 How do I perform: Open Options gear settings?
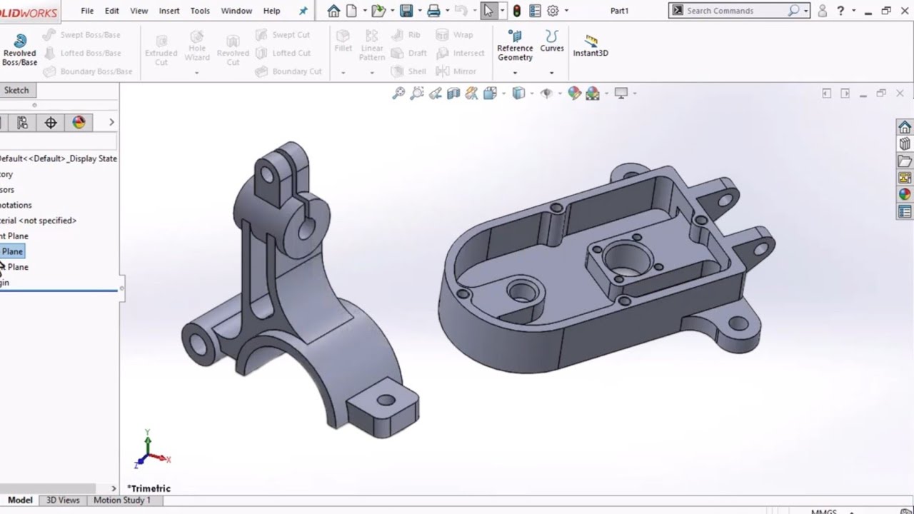click(553, 11)
